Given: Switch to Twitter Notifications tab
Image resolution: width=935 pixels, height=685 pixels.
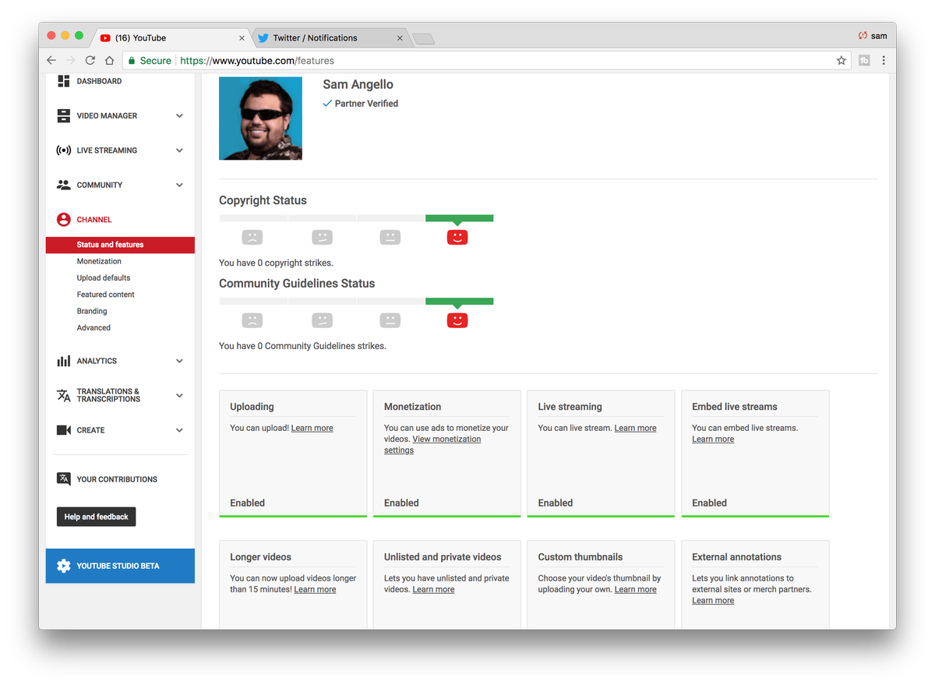Looking at the screenshot, I should [x=329, y=37].
